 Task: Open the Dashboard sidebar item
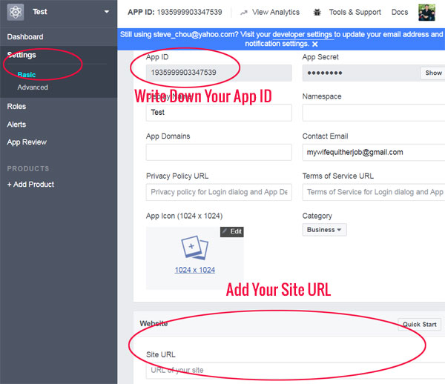25,37
